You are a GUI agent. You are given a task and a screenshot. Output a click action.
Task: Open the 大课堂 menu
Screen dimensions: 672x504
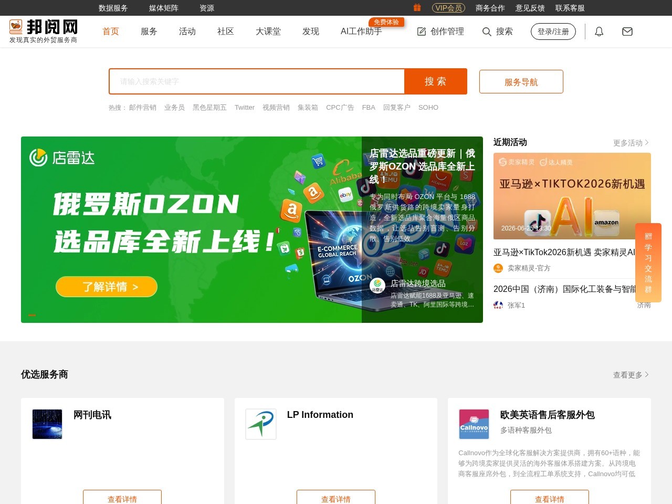tap(268, 31)
